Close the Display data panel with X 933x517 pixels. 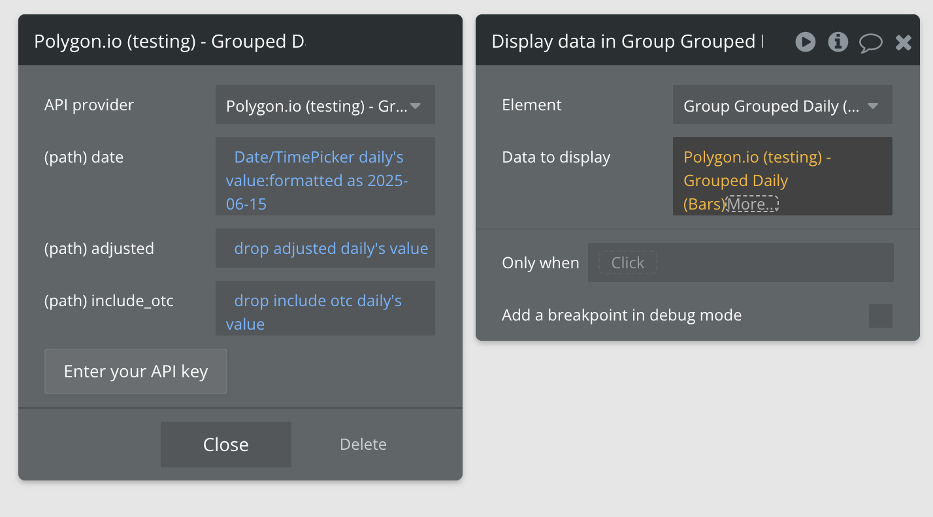pos(903,43)
